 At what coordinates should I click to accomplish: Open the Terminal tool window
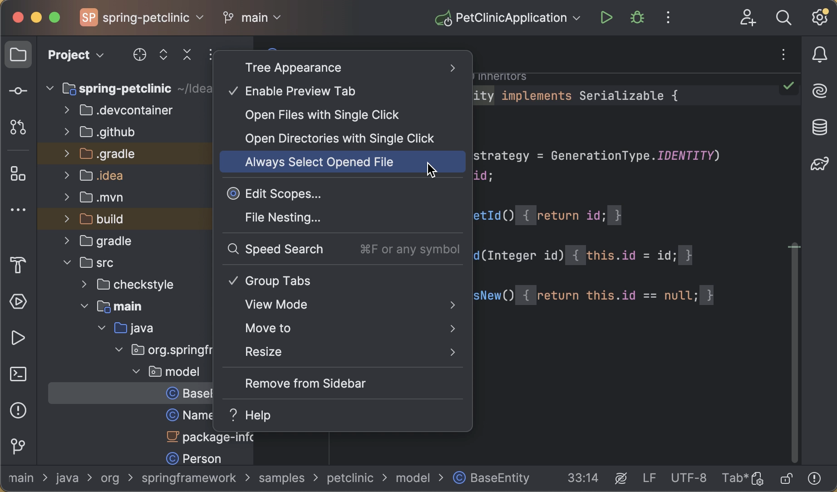pos(18,374)
